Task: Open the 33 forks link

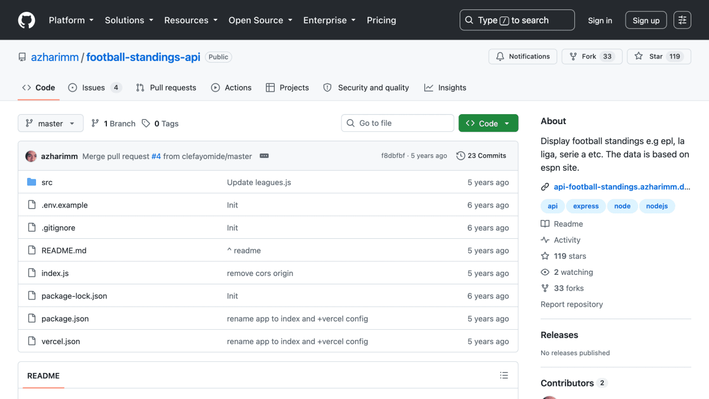Action: point(562,288)
